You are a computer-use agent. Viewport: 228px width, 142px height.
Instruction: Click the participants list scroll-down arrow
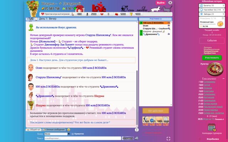click(x=171, y=105)
